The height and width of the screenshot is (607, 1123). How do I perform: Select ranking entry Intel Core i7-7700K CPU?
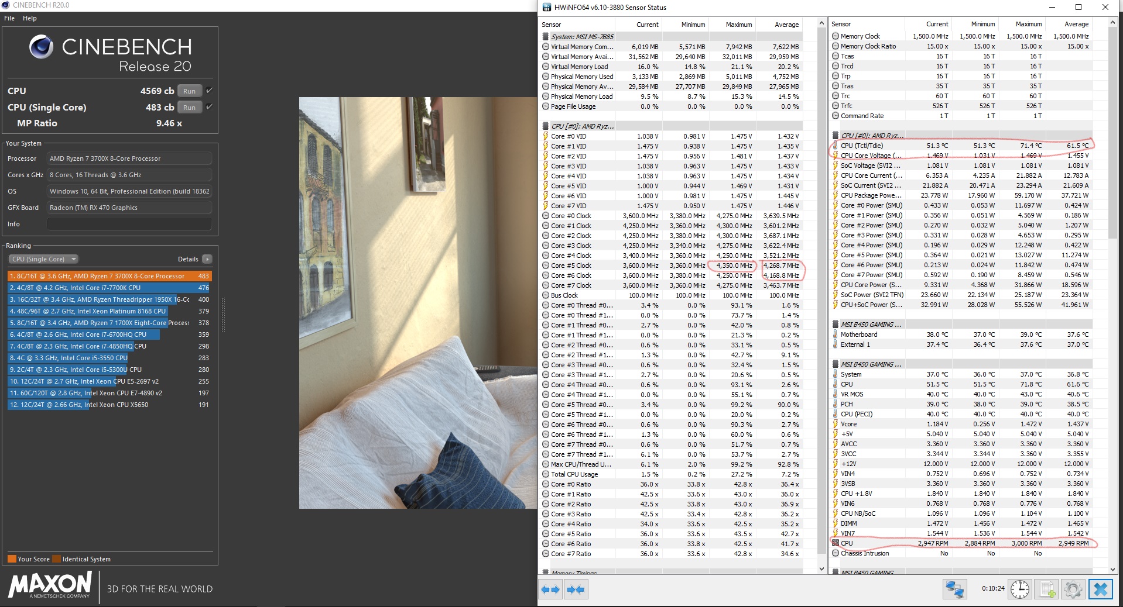click(x=109, y=288)
